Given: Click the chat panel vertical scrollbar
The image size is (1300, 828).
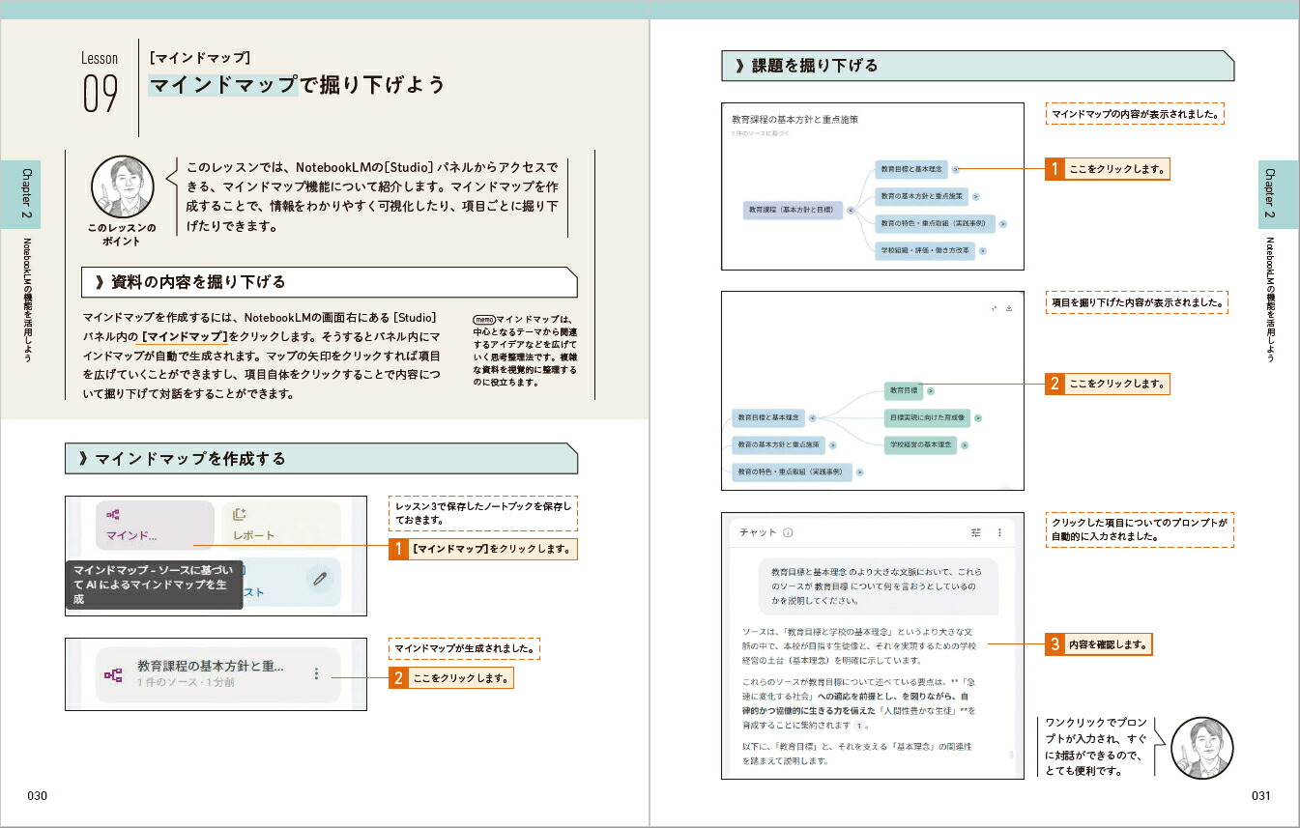Looking at the screenshot, I should [x=1012, y=756].
